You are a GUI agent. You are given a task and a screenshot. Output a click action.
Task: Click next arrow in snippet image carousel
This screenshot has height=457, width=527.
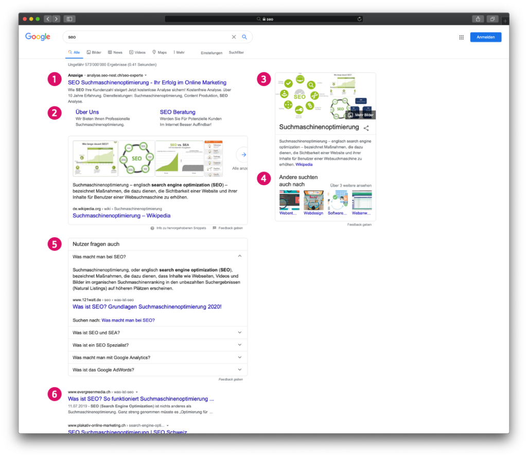243,154
